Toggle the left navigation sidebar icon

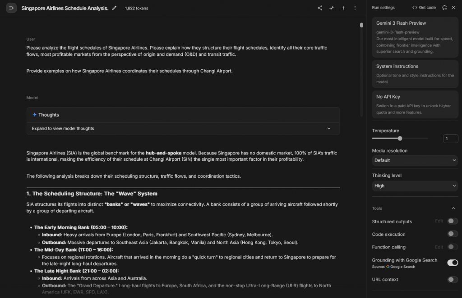click(11, 8)
